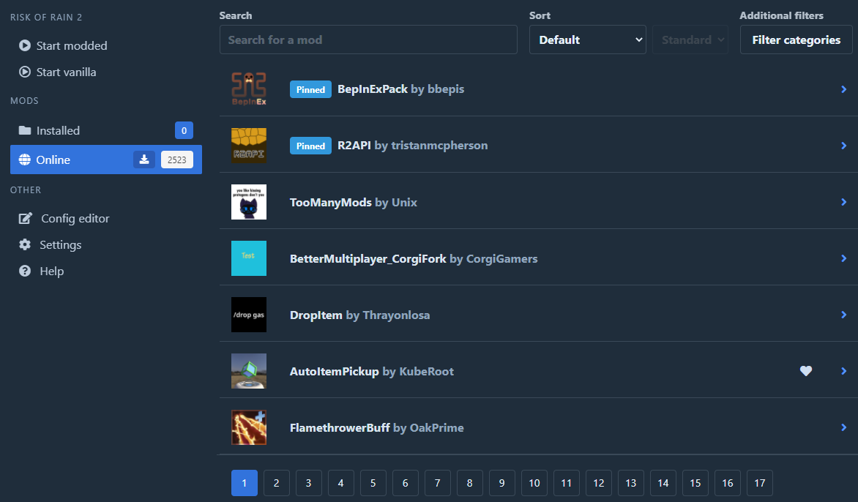Viewport: 858px width, 502px height.
Task: Go to page 16
Action: click(728, 483)
